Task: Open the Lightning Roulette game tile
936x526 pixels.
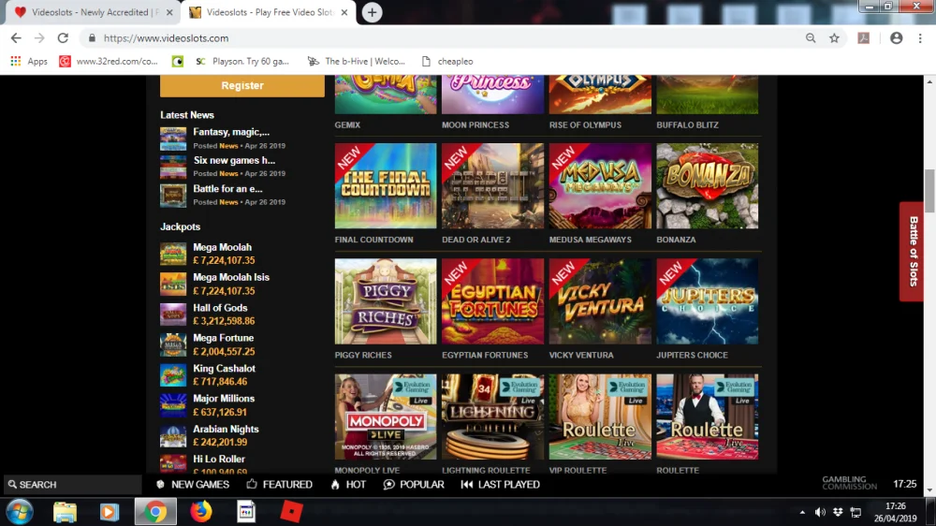Action: point(493,416)
